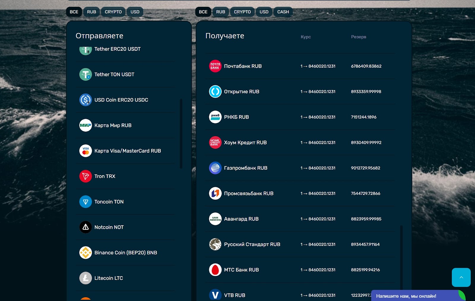Click the VTB logo icon

pyautogui.click(x=215, y=295)
